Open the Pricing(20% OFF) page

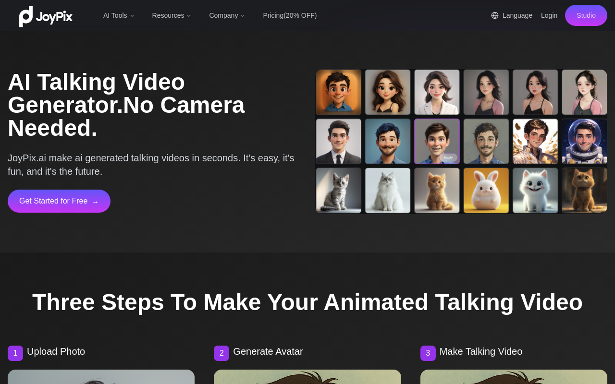point(290,15)
